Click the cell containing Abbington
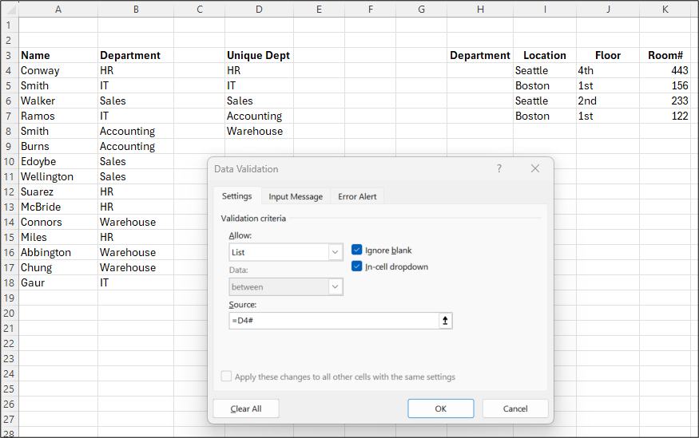The width and height of the screenshot is (699, 438). pyautogui.click(x=58, y=252)
